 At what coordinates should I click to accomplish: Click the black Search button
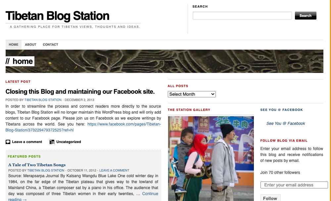point(306,16)
